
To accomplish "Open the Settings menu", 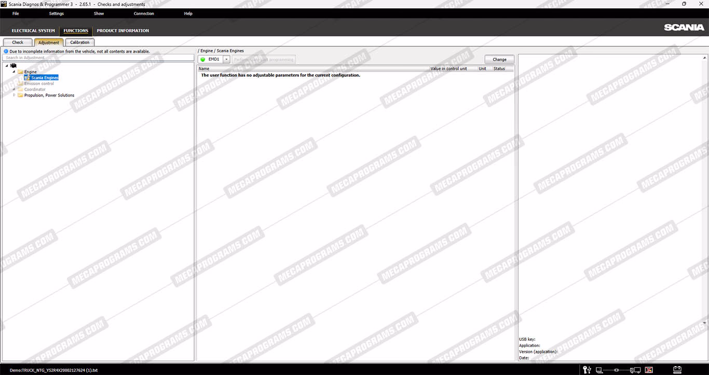I will pos(57,13).
